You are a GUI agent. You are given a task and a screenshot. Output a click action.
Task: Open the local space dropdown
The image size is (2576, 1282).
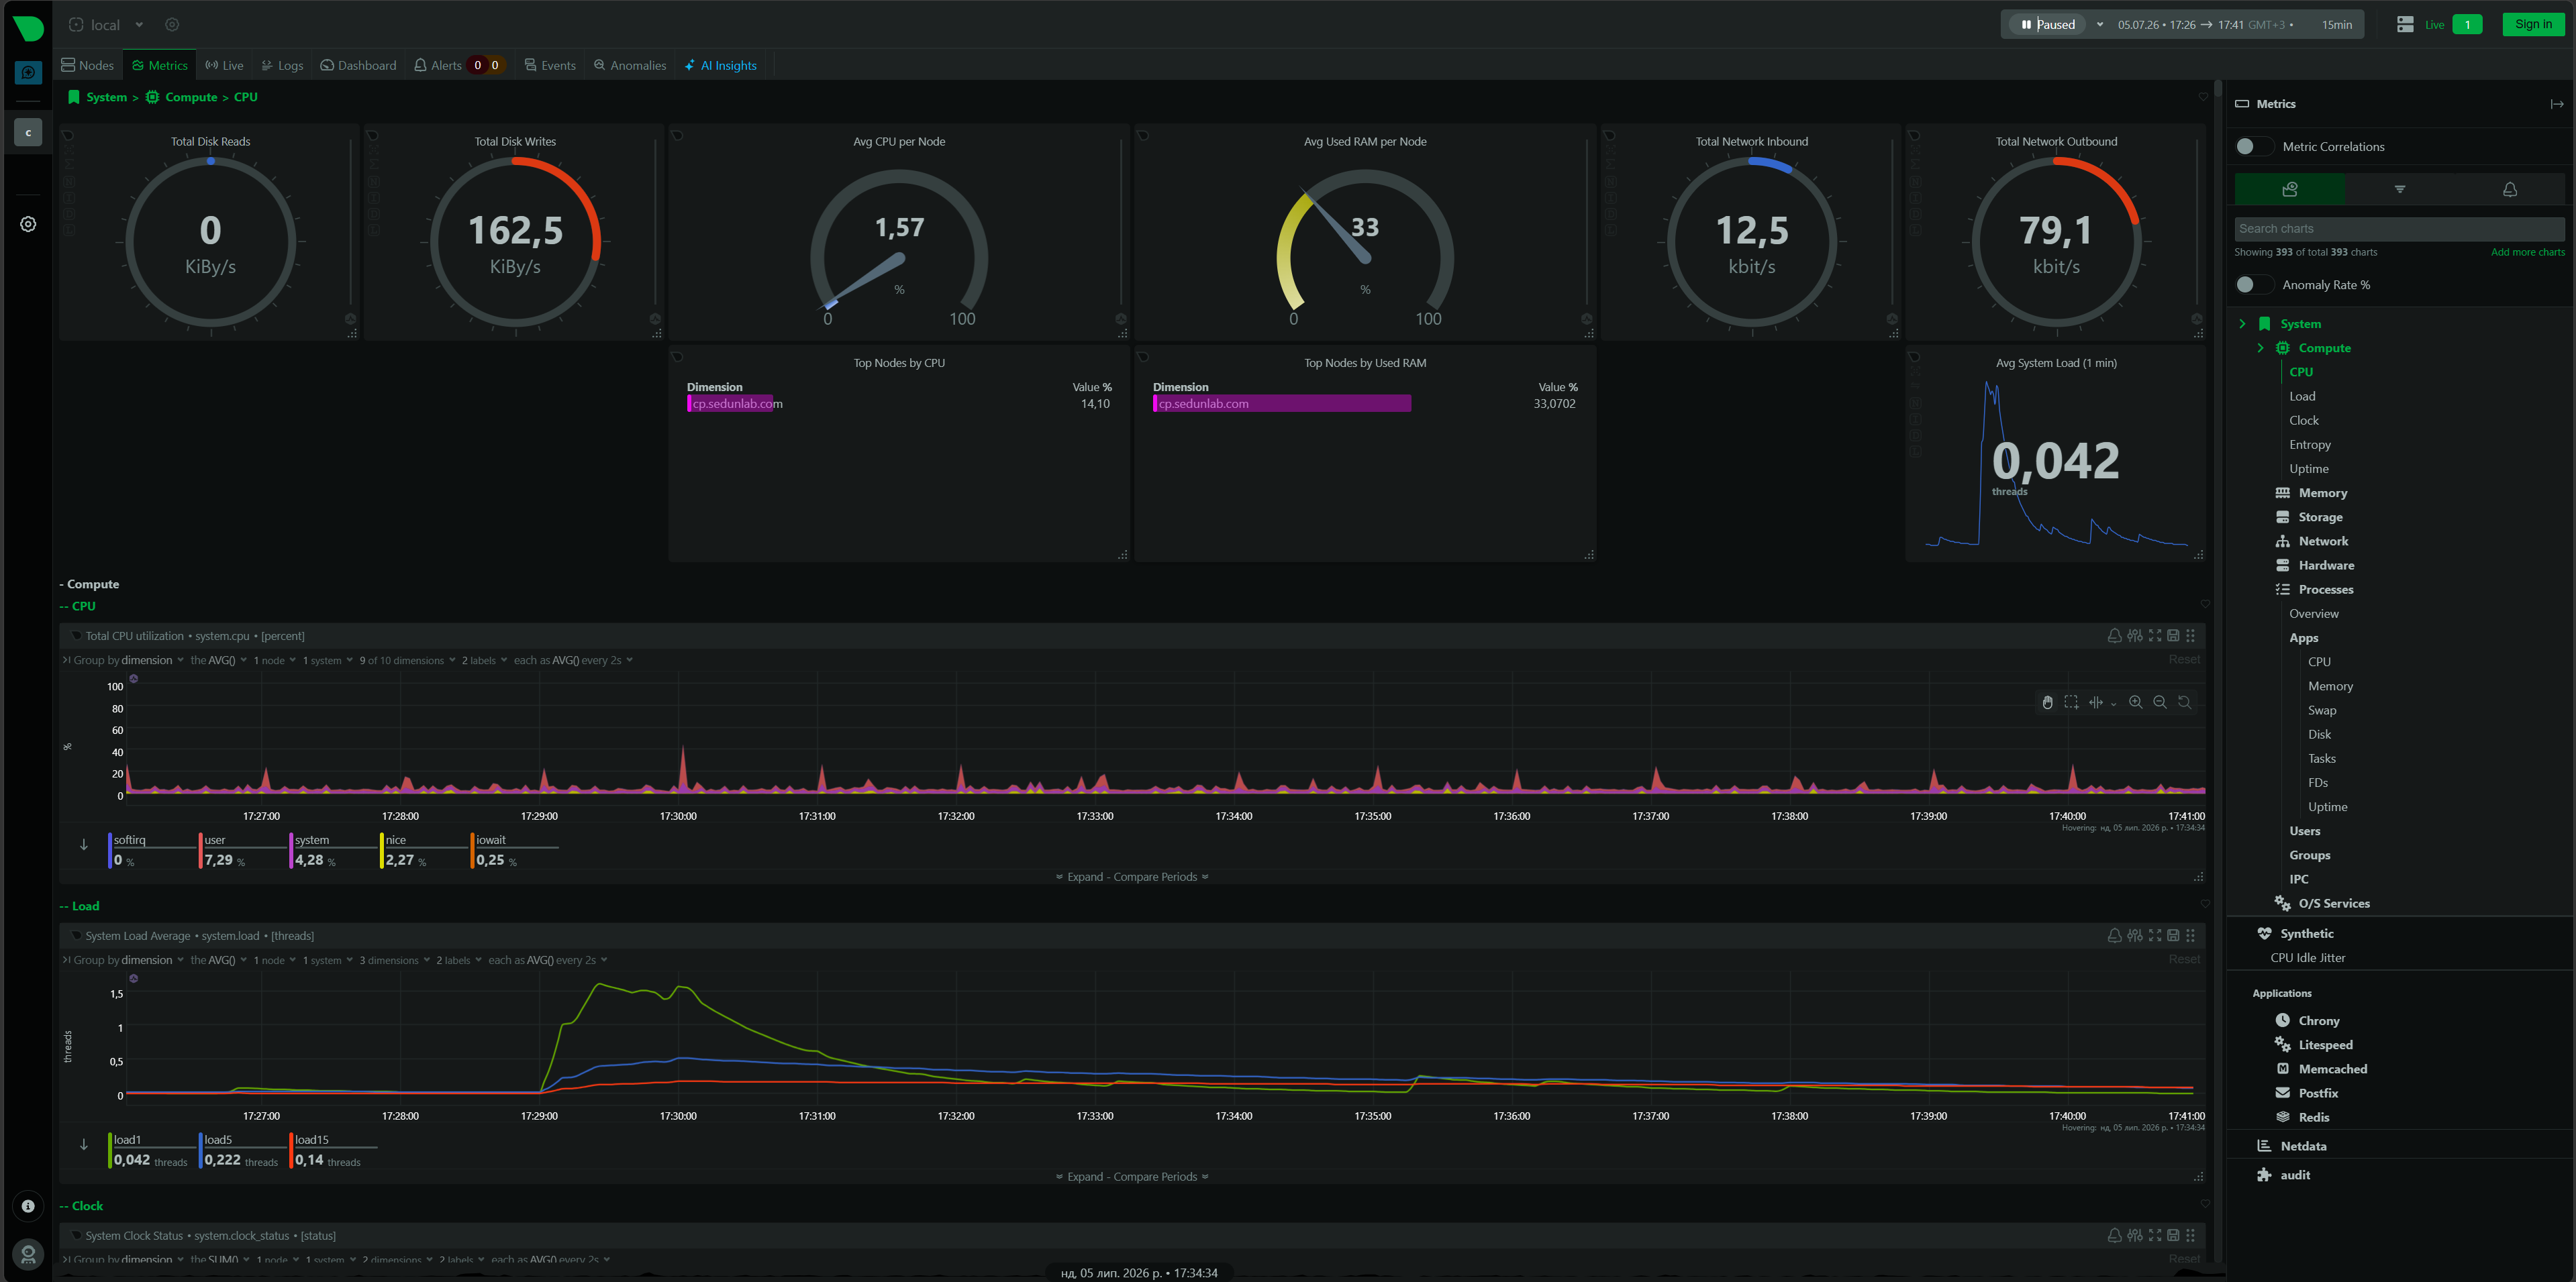pyautogui.click(x=106, y=25)
